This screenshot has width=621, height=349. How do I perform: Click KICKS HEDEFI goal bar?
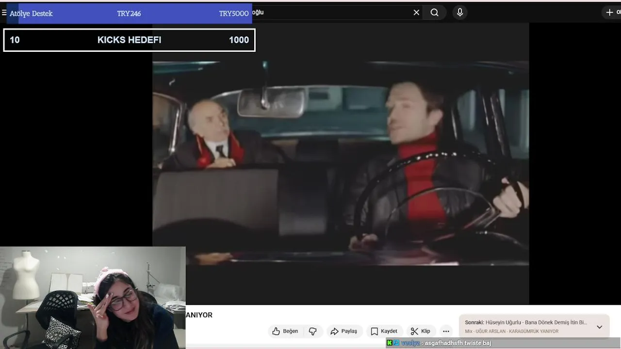(129, 40)
